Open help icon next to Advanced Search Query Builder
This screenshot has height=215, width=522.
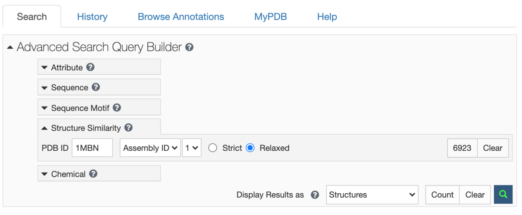click(x=189, y=47)
